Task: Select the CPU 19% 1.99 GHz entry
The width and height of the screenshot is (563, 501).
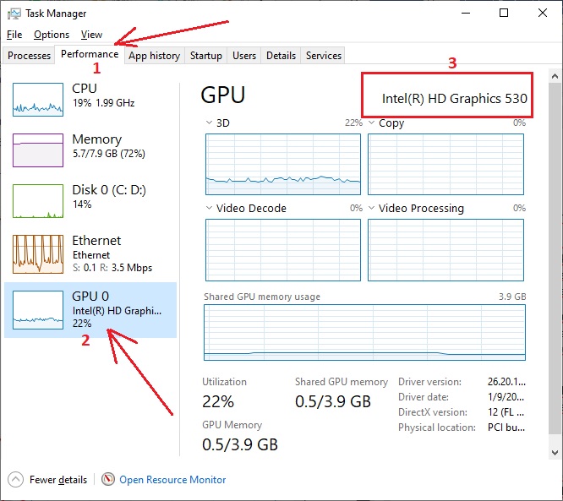Action: tap(90, 100)
